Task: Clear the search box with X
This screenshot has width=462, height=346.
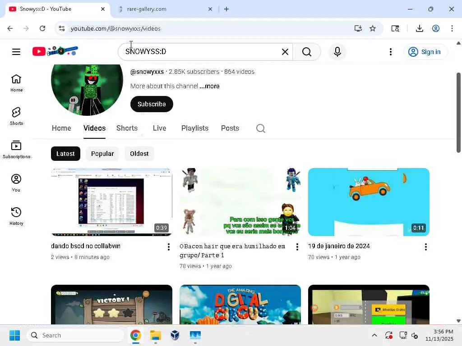Action: 285,52
